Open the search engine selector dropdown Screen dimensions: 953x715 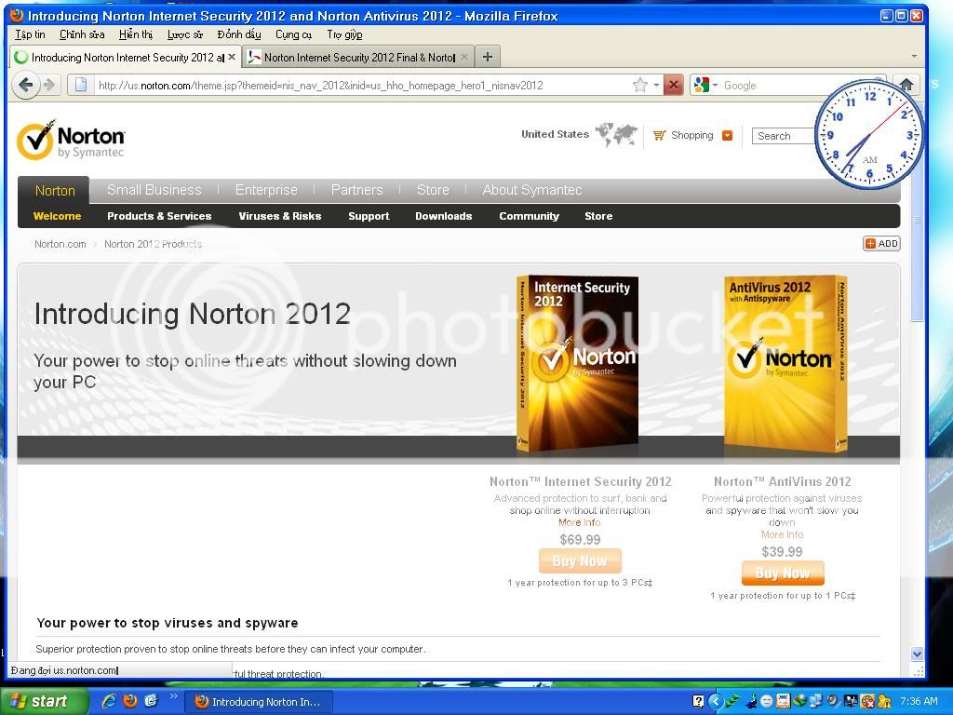[x=716, y=85]
